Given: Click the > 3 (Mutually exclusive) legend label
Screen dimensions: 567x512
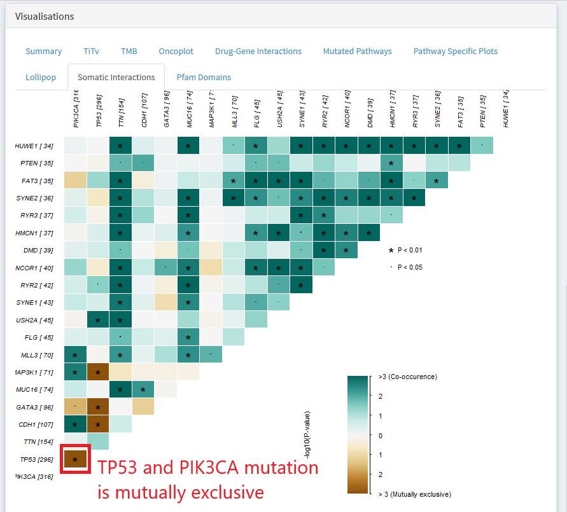Looking at the screenshot, I should (415, 494).
